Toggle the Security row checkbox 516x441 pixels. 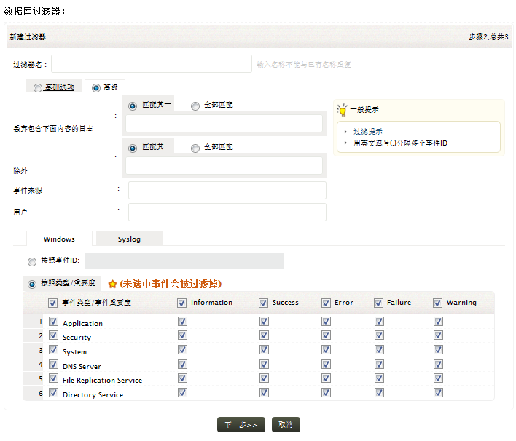pos(53,336)
